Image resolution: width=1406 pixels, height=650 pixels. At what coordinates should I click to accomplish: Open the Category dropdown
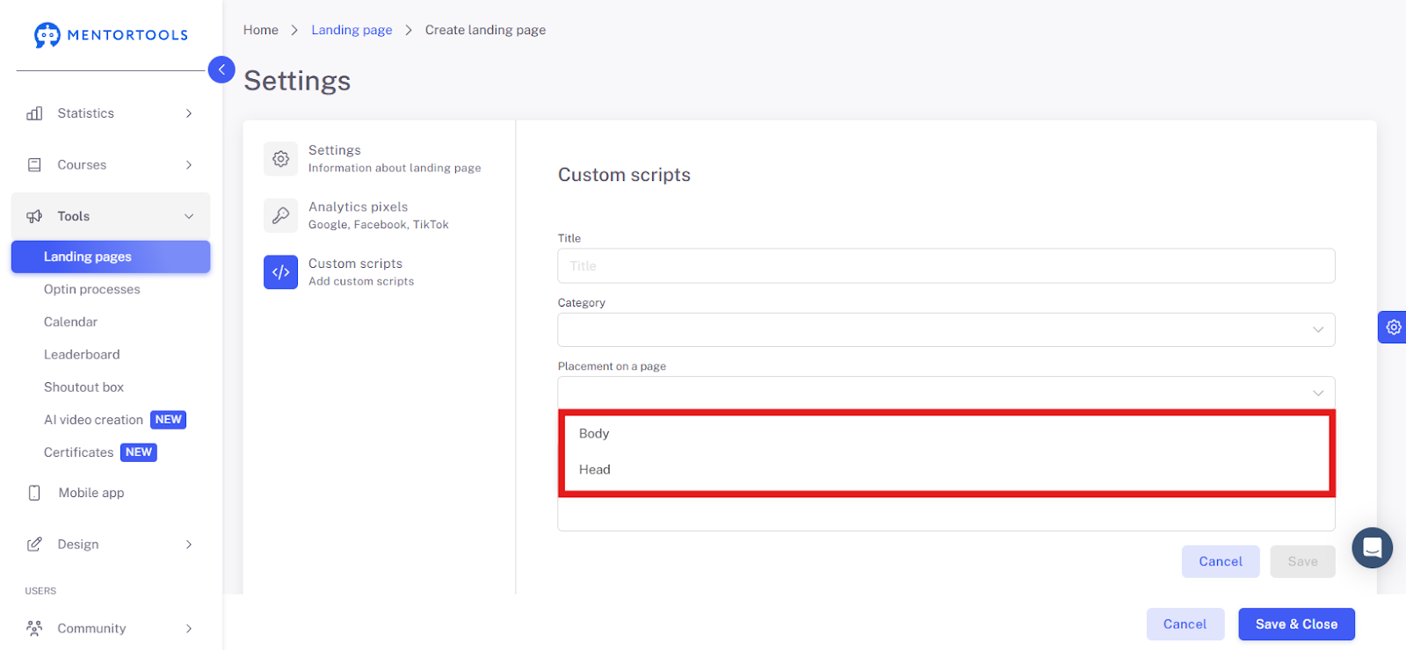pyautogui.click(x=946, y=329)
